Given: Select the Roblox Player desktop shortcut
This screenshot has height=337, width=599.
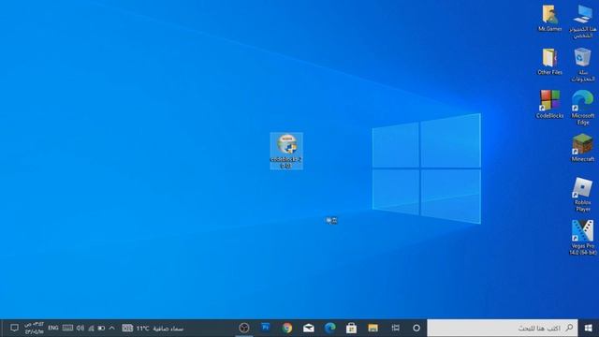Looking at the screenshot, I should click(x=582, y=195).
